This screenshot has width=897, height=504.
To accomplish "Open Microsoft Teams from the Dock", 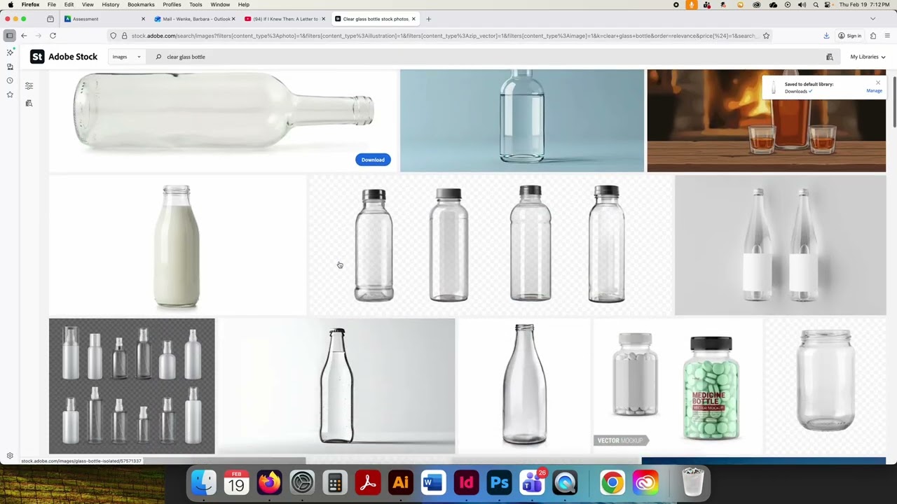I will (532, 482).
